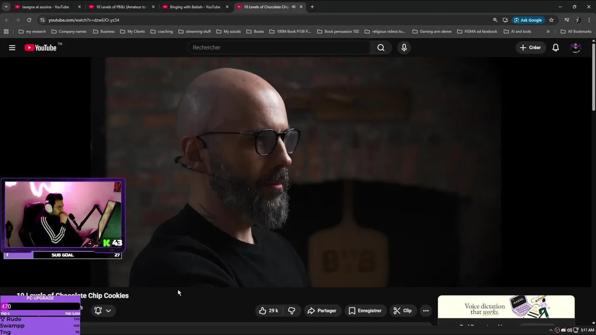This screenshot has height=335, width=596.
Task: Open 'Gaming arm sleeve' bookmark folder
Action: 432,32
